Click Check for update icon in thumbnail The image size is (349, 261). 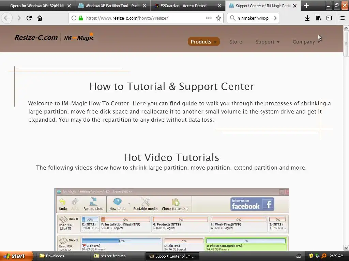point(175,204)
